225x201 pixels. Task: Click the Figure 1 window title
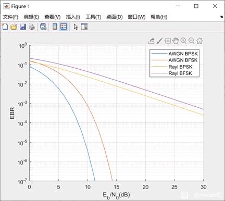(20, 6)
